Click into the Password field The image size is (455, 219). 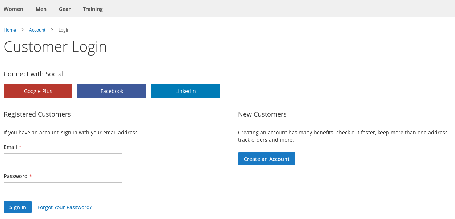tap(63, 188)
